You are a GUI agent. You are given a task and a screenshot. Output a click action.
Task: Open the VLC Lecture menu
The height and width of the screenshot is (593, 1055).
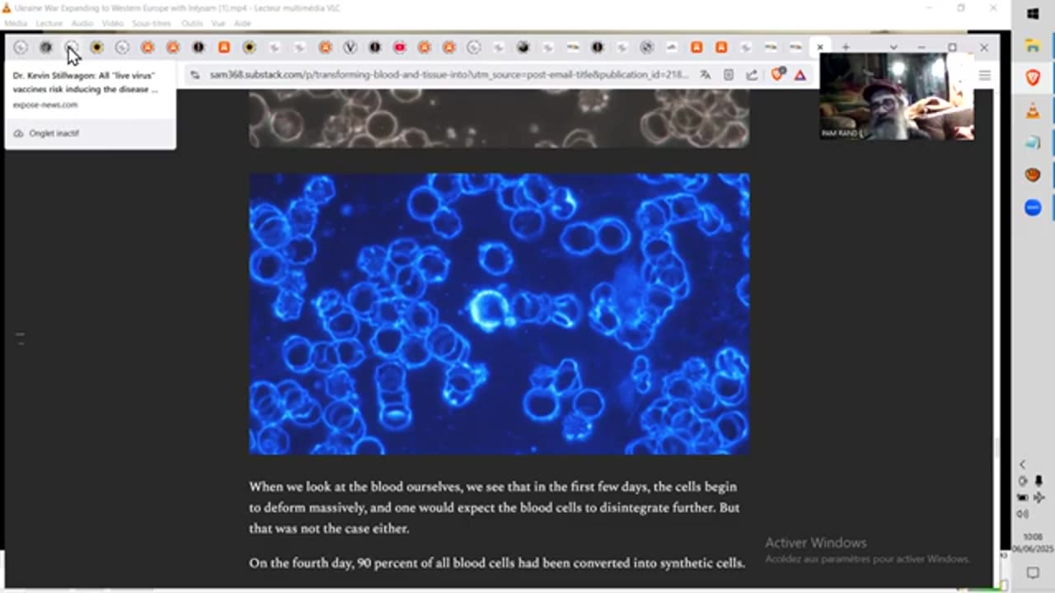click(x=49, y=24)
